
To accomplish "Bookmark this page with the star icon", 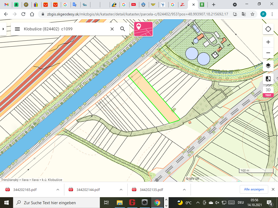I will coord(252,14).
